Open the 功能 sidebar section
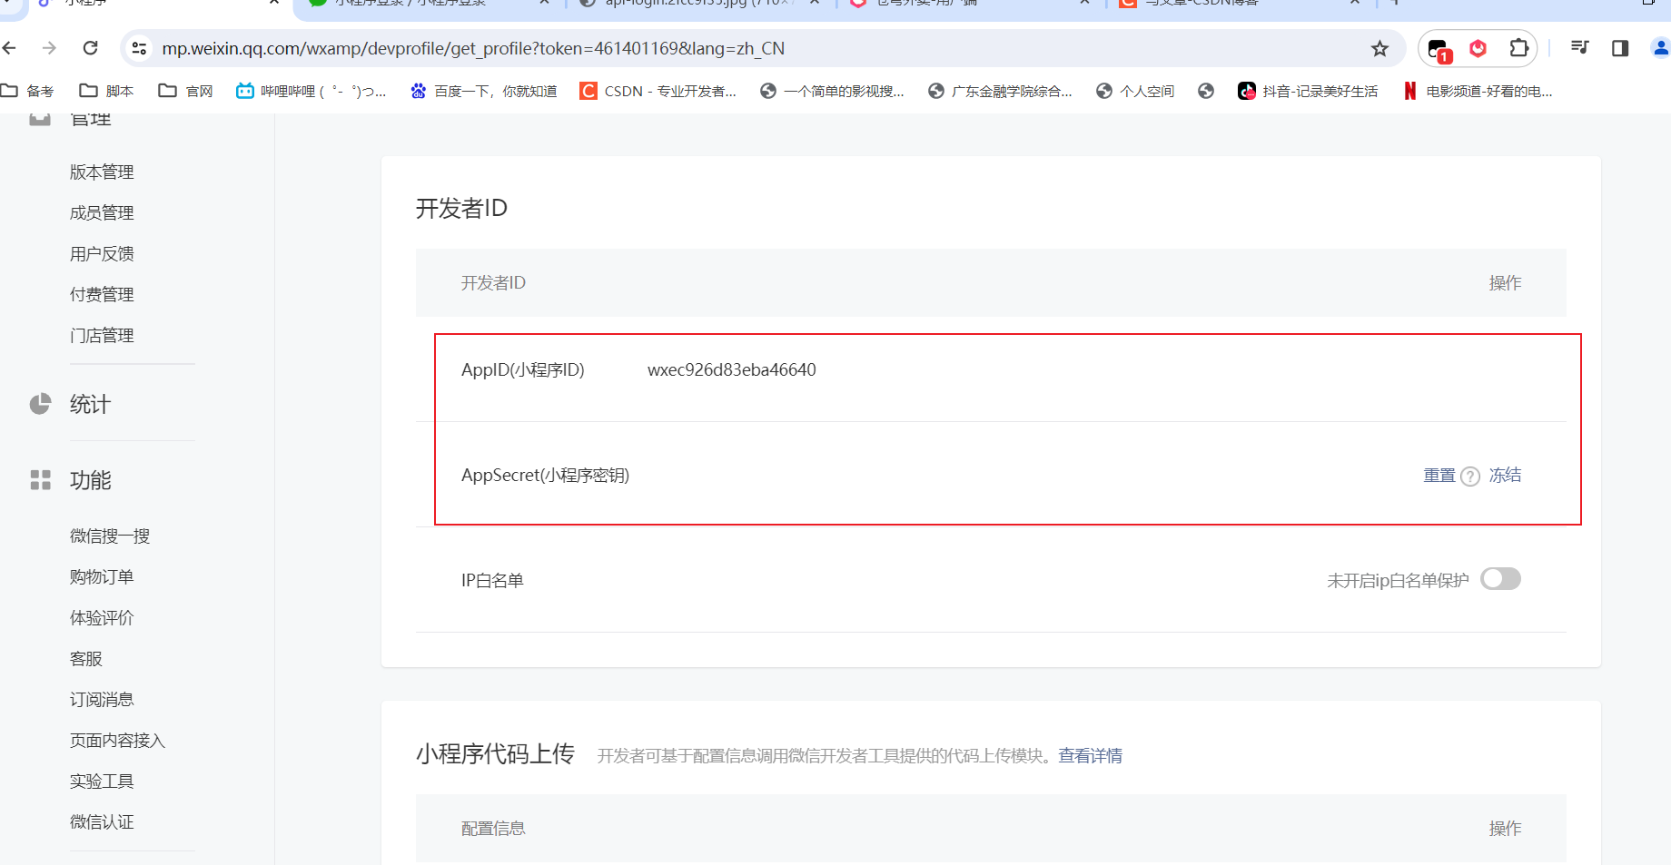 [90, 480]
